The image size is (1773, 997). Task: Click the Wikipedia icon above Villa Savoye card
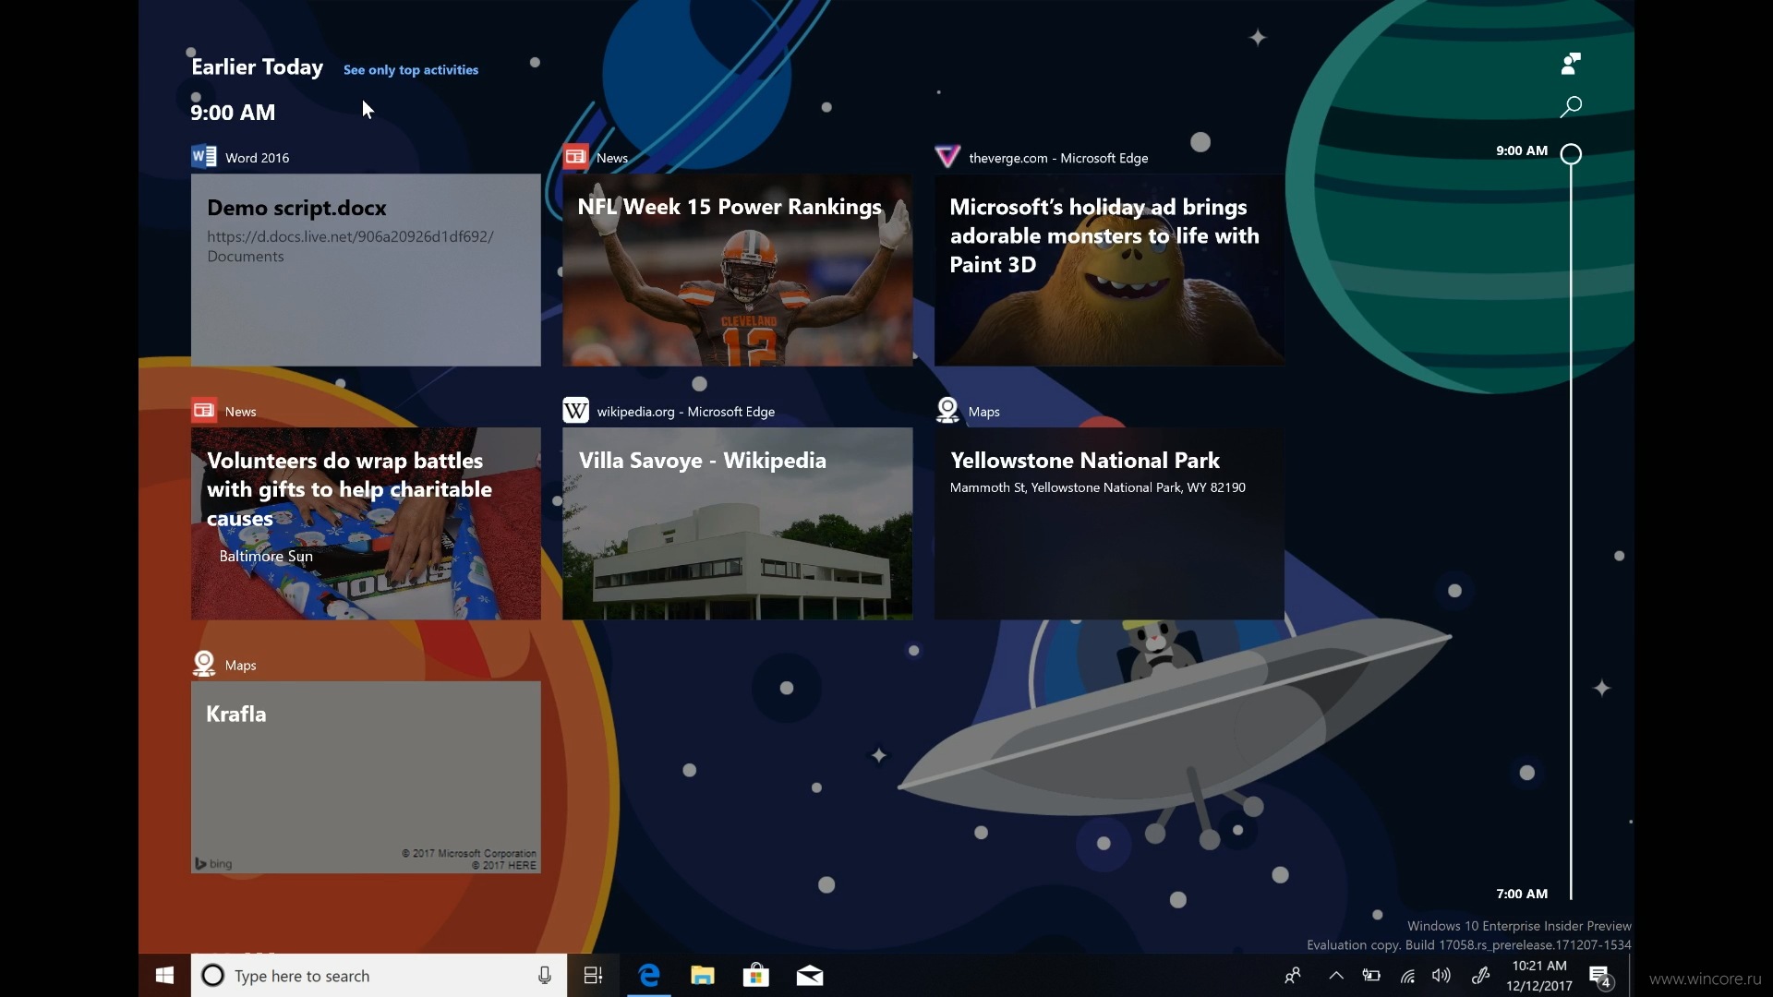[575, 411]
